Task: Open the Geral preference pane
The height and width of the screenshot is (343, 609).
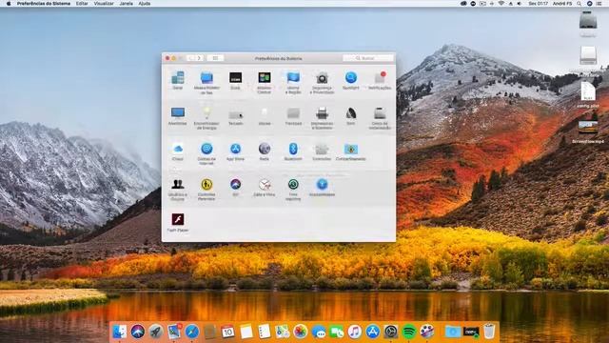Action: [178, 80]
